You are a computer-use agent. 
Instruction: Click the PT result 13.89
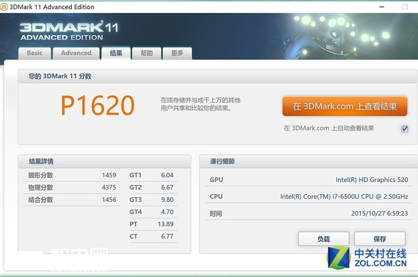[x=165, y=224]
